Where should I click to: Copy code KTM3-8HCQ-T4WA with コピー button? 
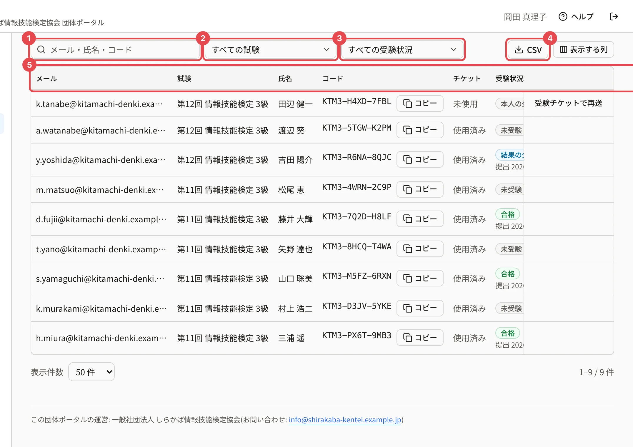(420, 249)
